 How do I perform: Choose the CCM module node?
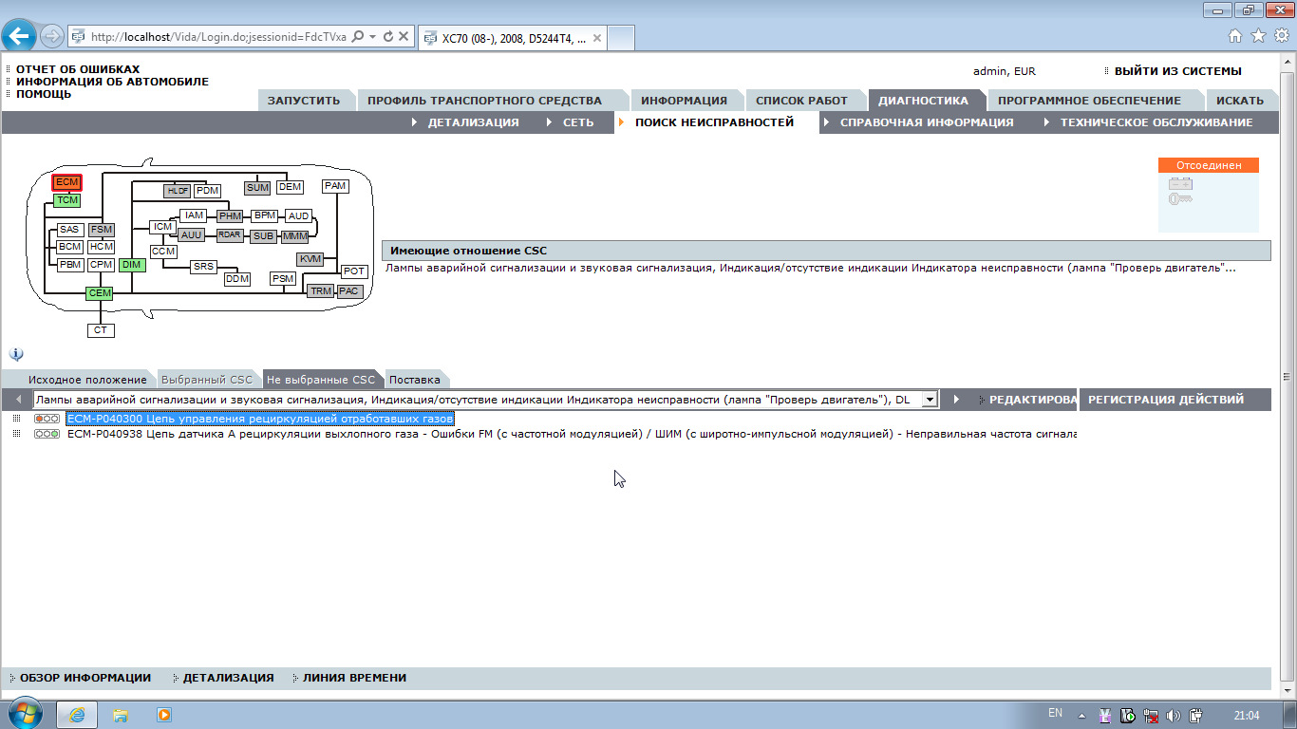[x=163, y=252]
